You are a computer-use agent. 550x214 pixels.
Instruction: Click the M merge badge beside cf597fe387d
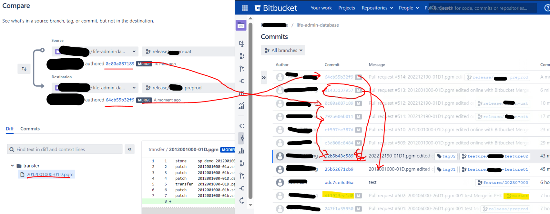tap(358, 130)
